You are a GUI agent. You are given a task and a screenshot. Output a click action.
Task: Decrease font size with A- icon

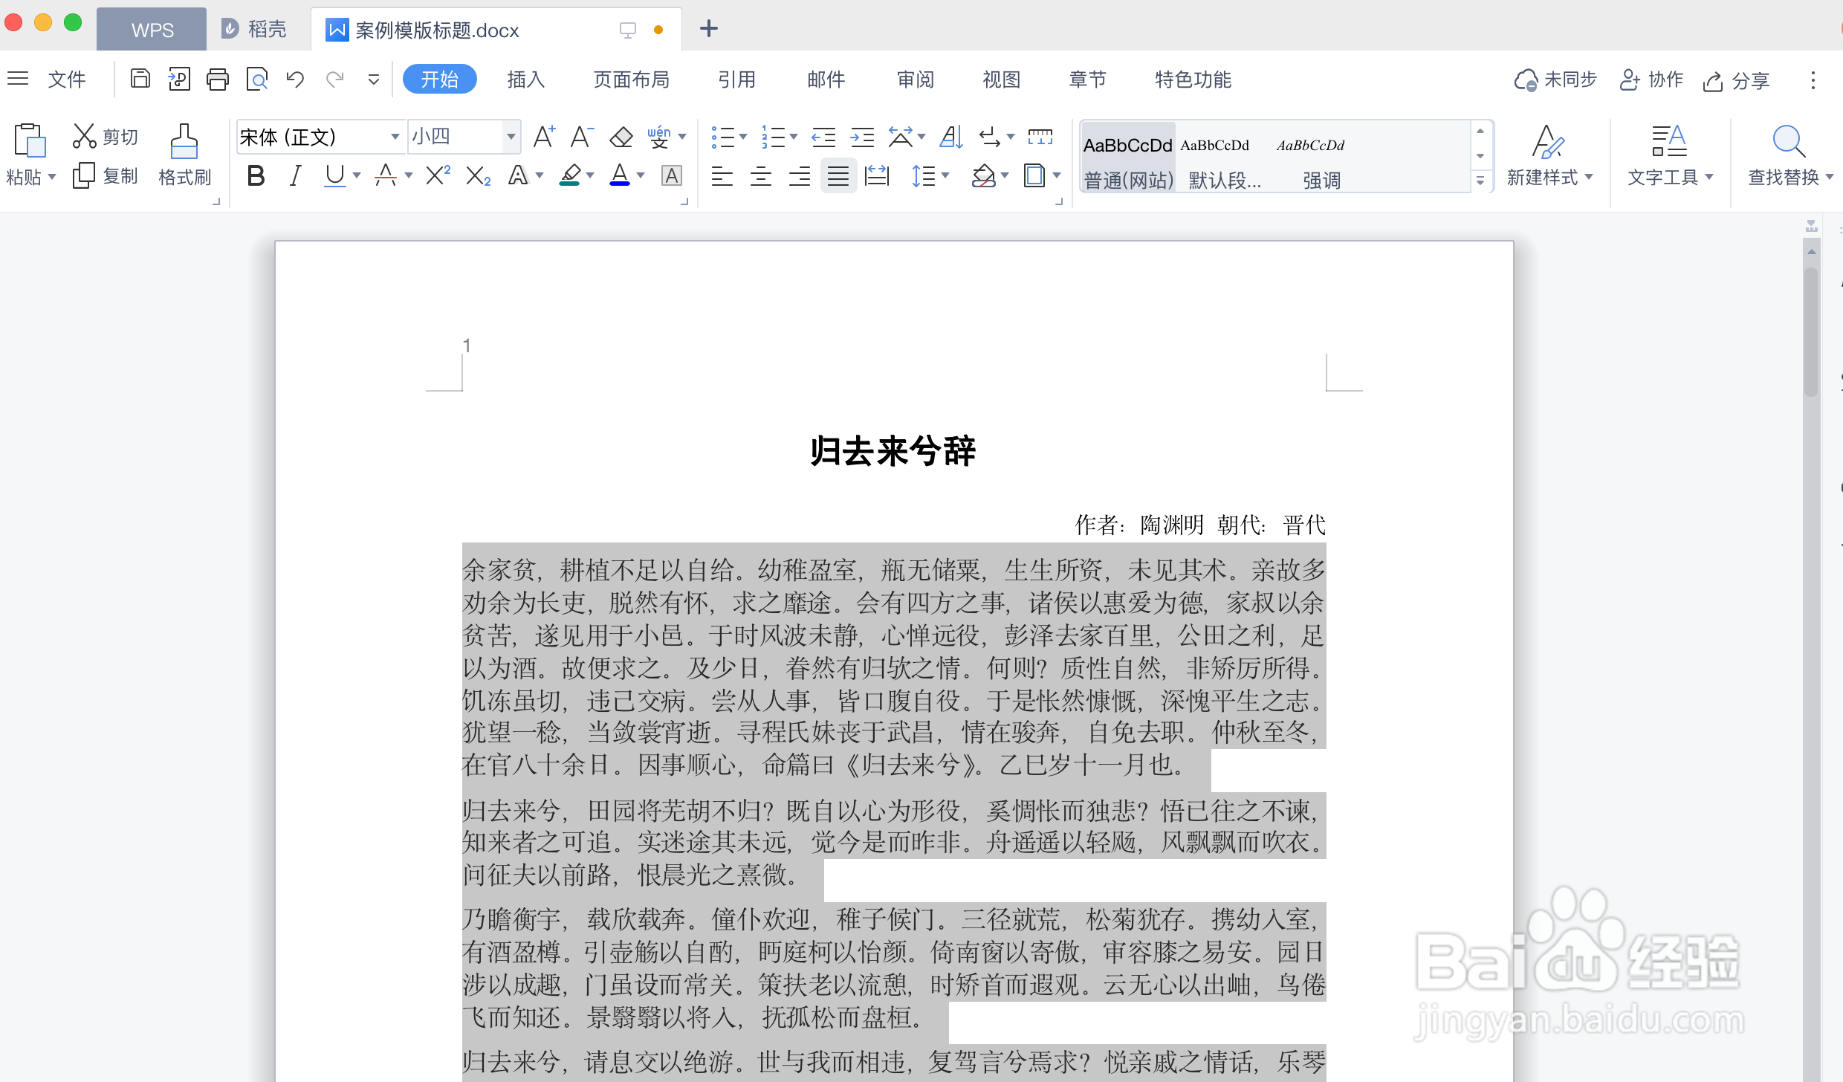pos(582,137)
